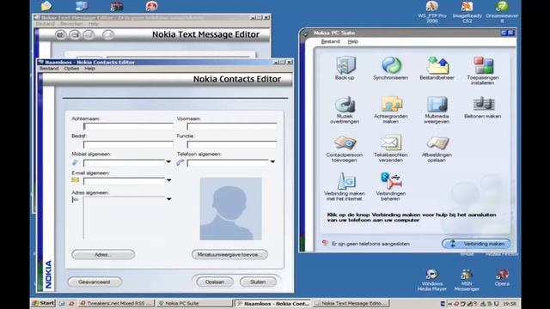The width and height of the screenshot is (550, 309).
Task: Click the Voornaam input field
Action: [x=232, y=126]
